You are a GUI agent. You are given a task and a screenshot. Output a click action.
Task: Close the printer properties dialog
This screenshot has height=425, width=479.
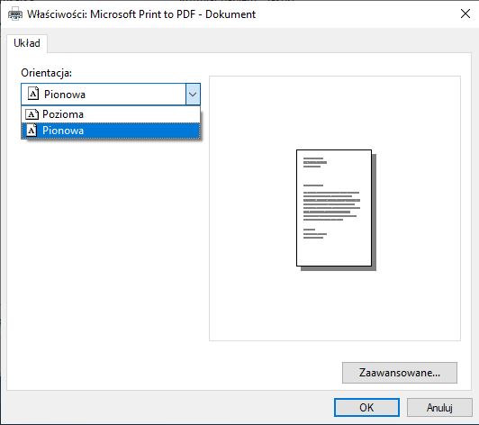[x=465, y=14]
